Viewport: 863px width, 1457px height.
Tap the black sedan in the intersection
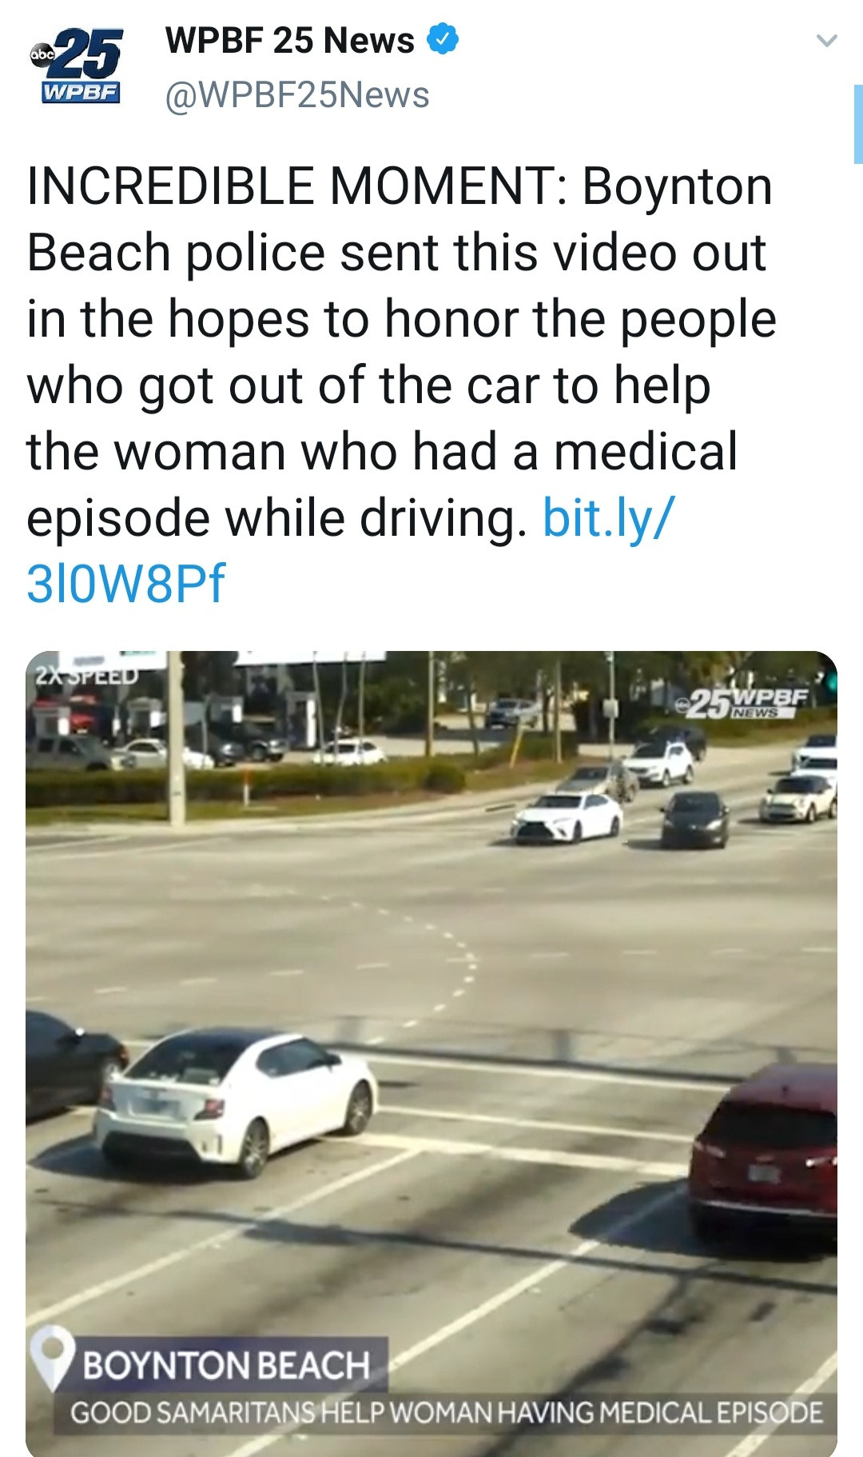695,819
